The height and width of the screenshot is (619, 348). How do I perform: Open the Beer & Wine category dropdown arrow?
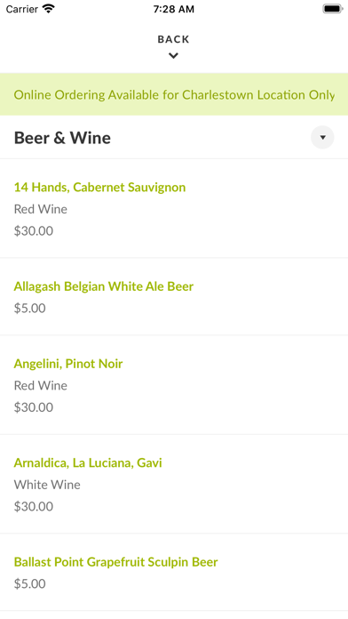point(322,137)
